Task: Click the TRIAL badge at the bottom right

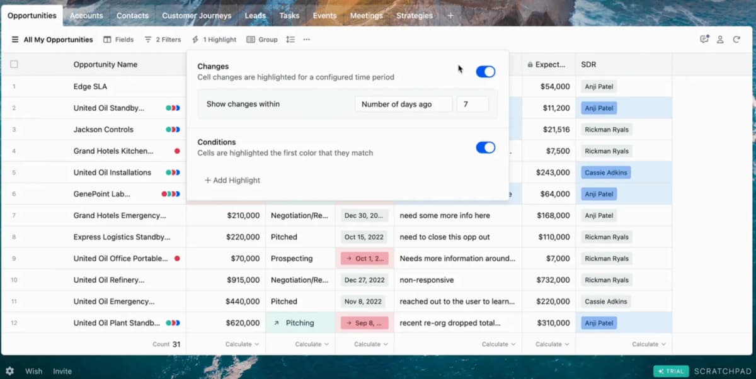Action: pyautogui.click(x=671, y=371)
